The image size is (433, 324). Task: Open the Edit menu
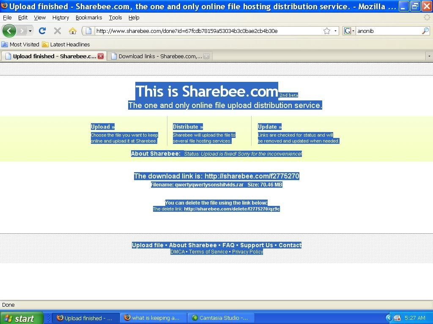[23, 18]
